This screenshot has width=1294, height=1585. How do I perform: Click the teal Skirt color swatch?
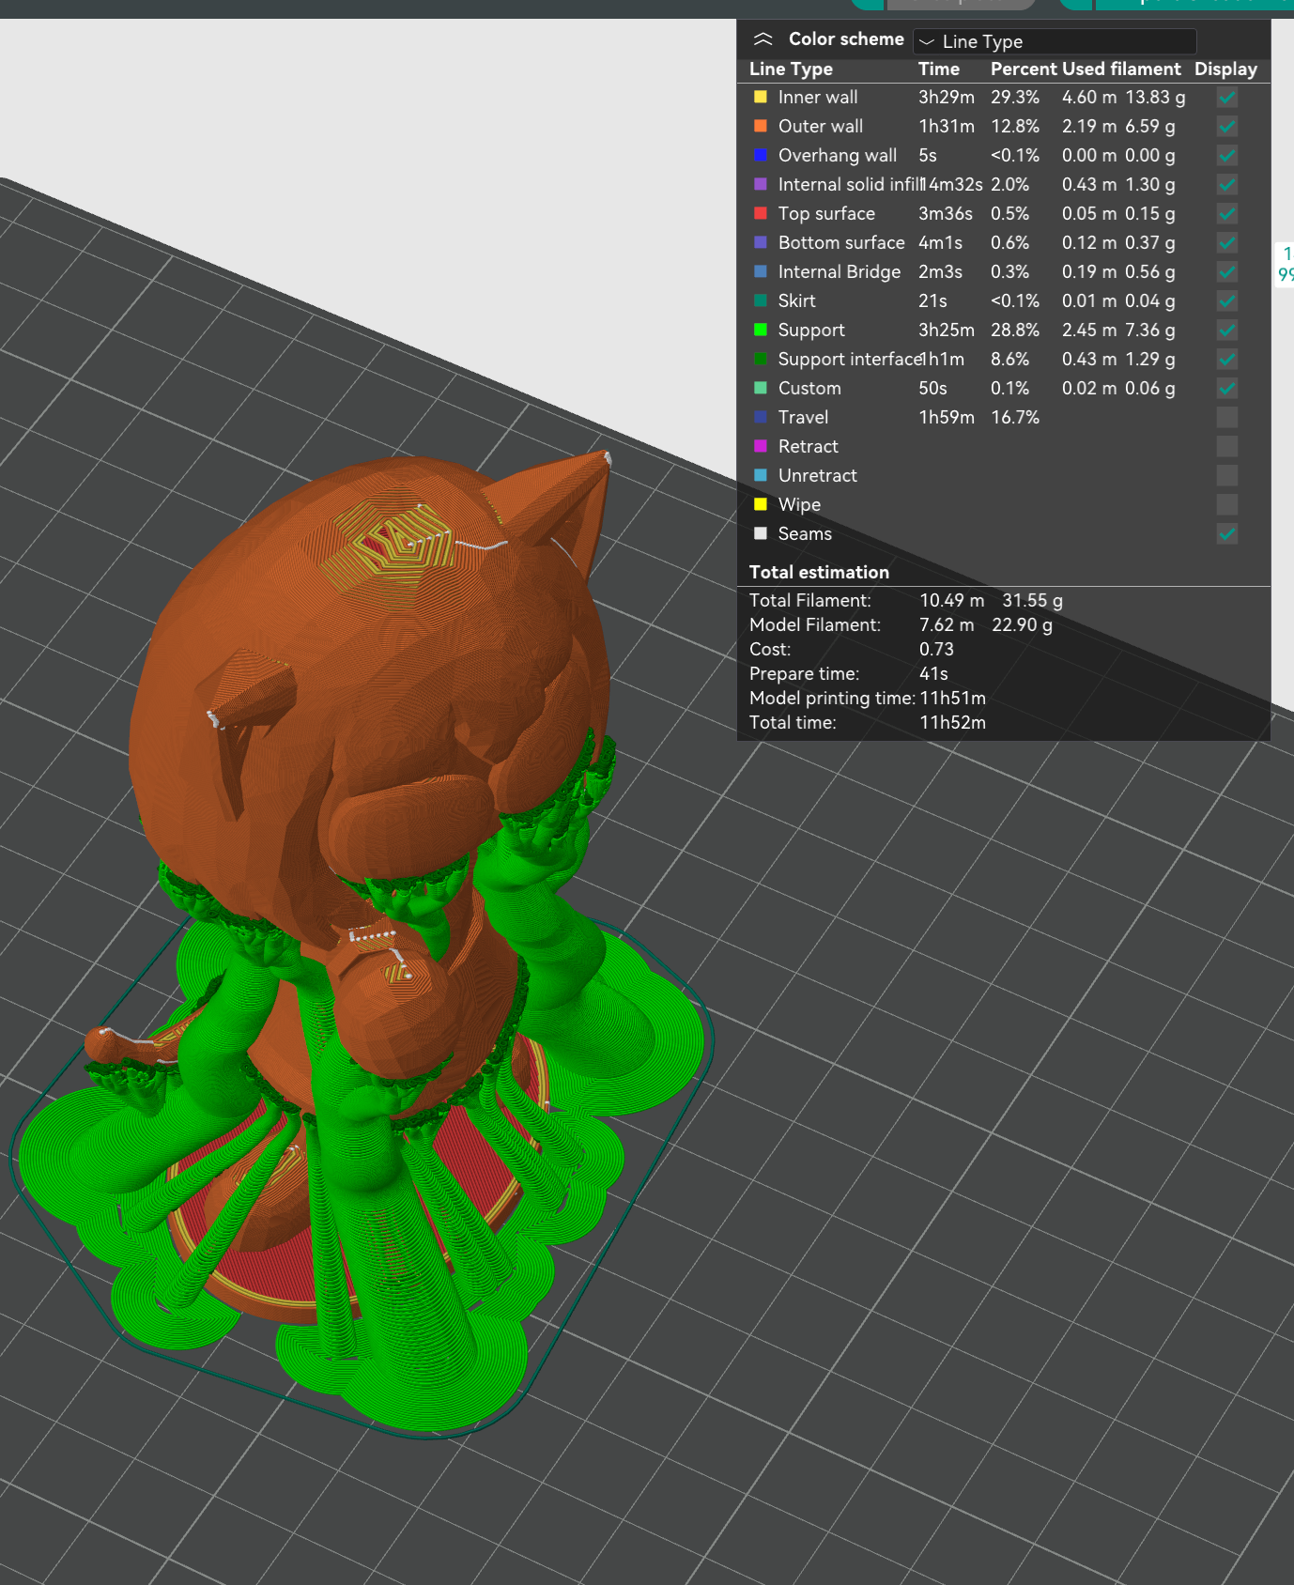[x=761, y=300]
